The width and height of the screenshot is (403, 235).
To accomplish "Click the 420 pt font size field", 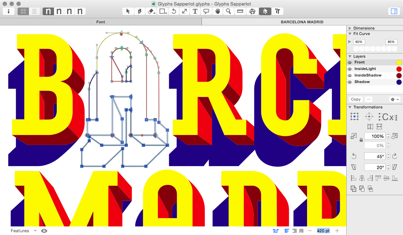I will [323, 231].
